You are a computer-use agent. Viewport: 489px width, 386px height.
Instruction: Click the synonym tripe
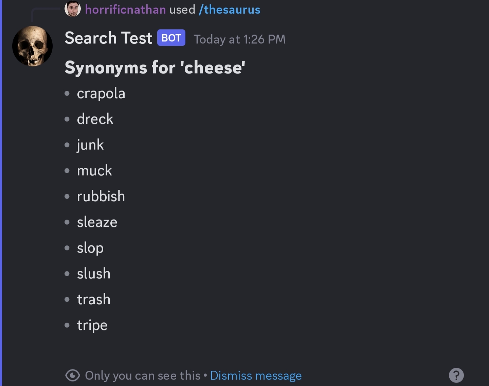(x=92, y=325)
